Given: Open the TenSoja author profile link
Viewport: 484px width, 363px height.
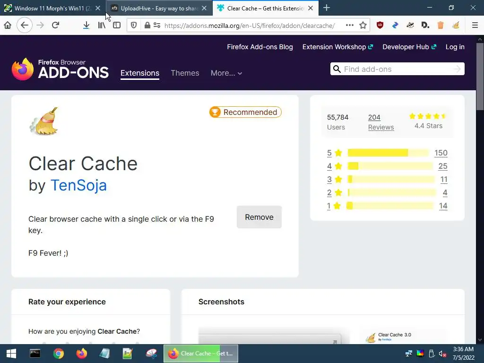Looking at the screenshot, I should pos(79,185).
